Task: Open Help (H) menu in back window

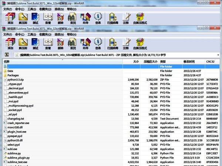Action: (72, 9)
